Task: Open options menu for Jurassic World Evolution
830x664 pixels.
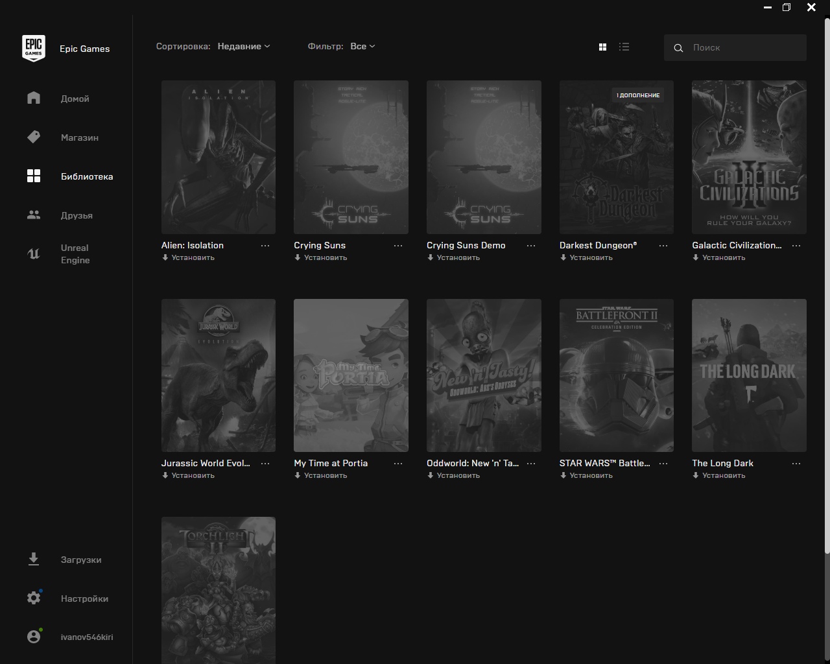Action: click(x=265, y=464)
